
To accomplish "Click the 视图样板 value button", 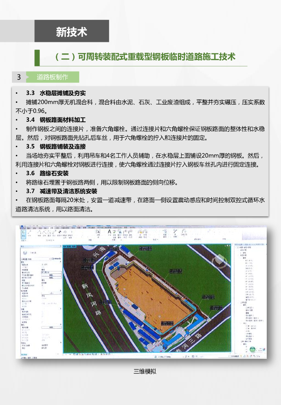I will [x=52, y=293].
